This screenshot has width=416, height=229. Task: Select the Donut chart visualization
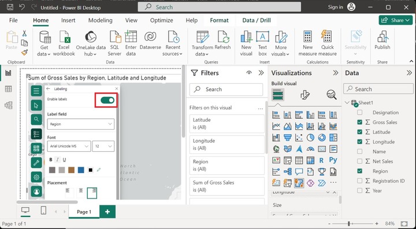coord(322,137)
